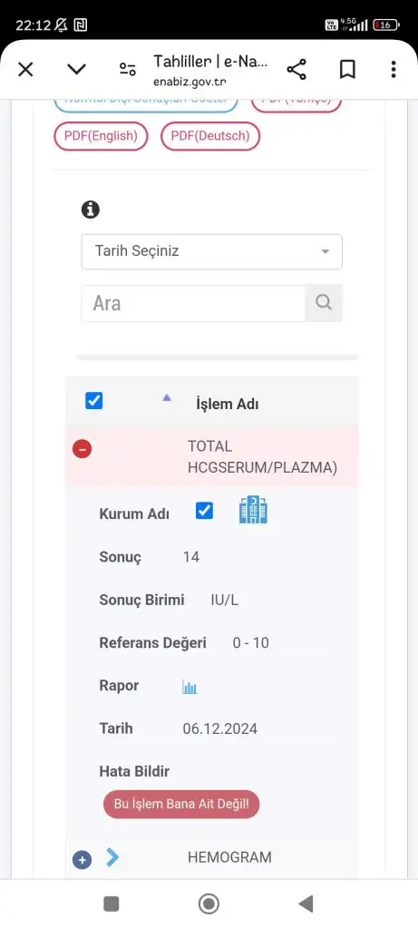
Task: Focus the Ara search field
Action: [x=194, y=303]
